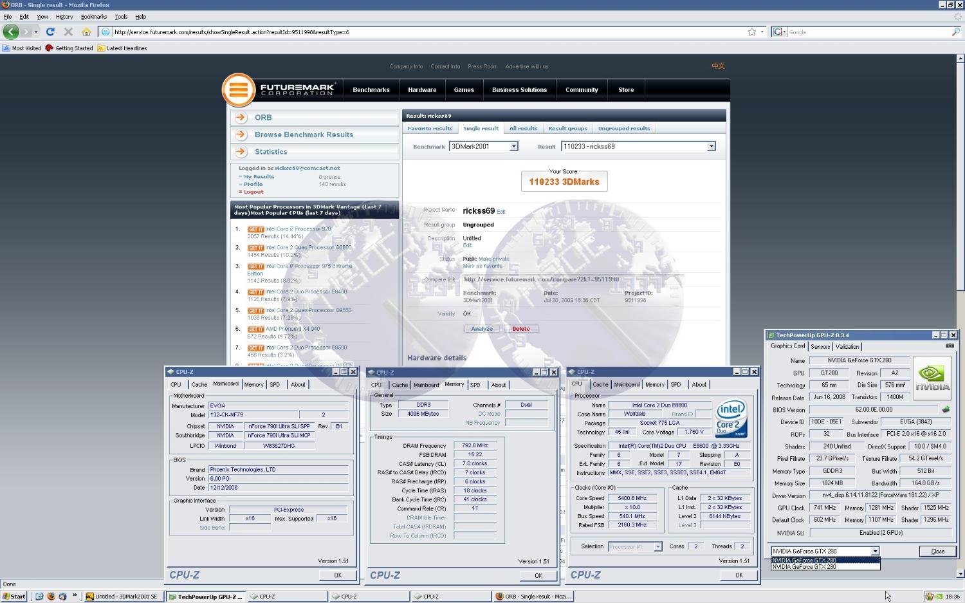Close GPU-Z with the Close button
Viewport: 965px width, 603px height.
(x=938, y=551)
